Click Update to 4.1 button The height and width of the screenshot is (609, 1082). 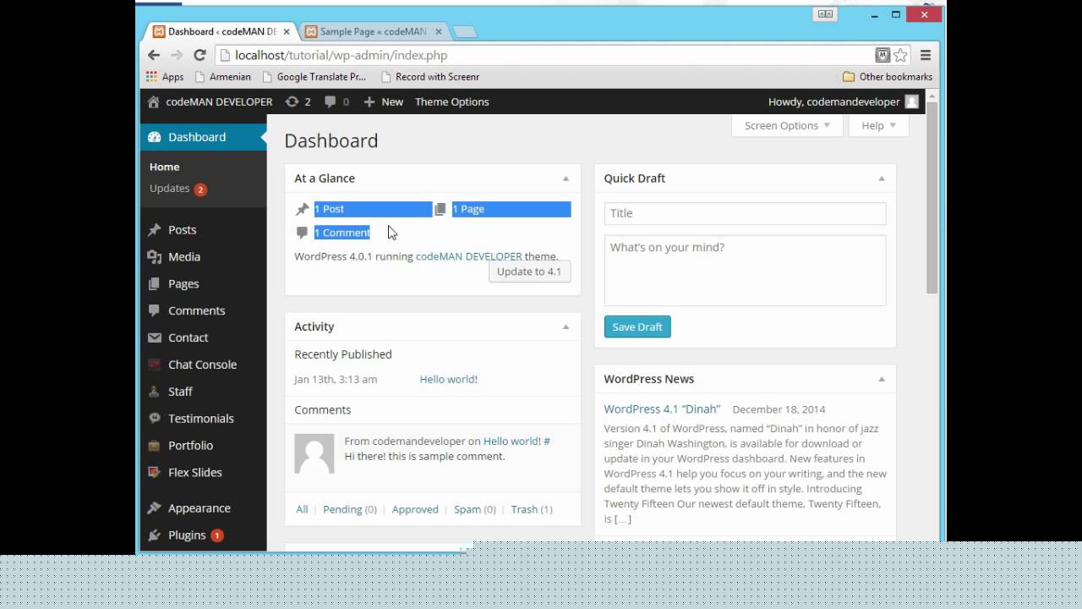(529, 272)
